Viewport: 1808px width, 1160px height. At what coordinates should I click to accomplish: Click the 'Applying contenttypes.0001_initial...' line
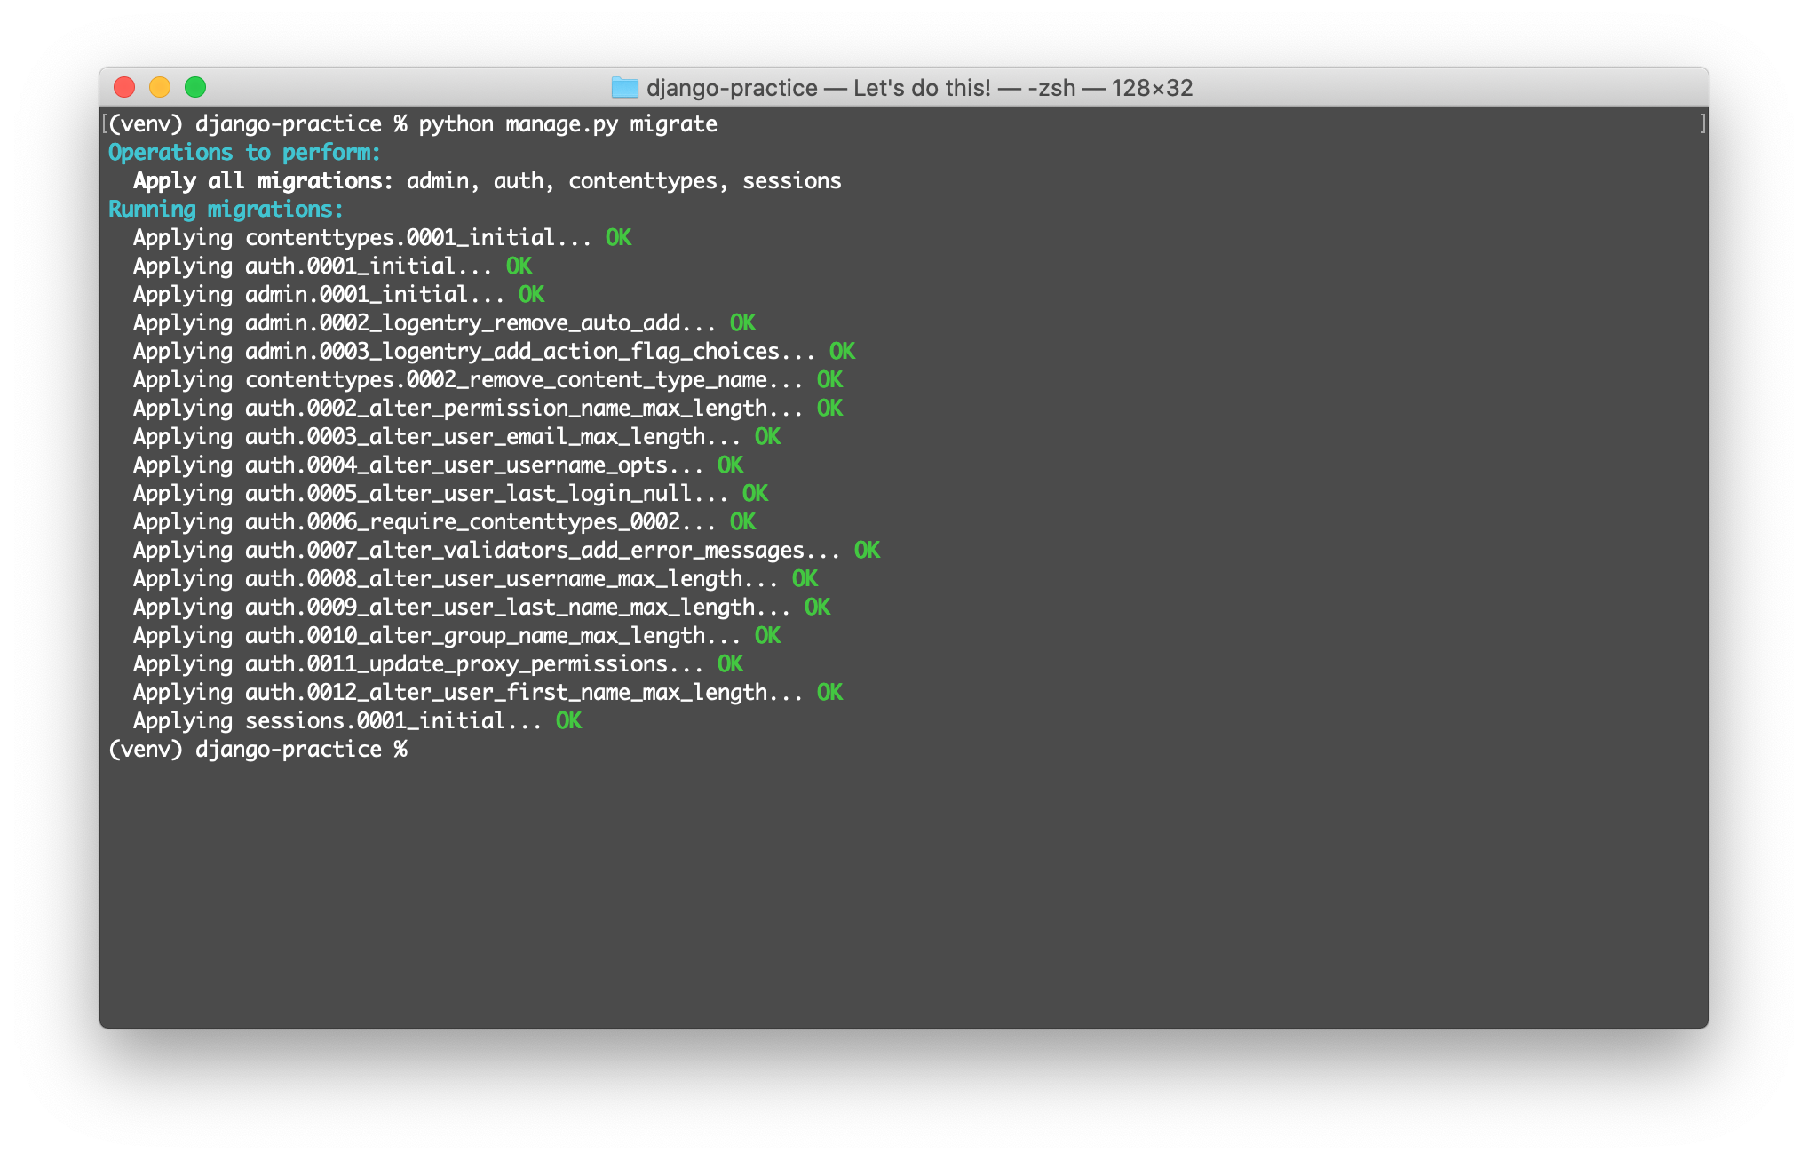coord(382,238)
